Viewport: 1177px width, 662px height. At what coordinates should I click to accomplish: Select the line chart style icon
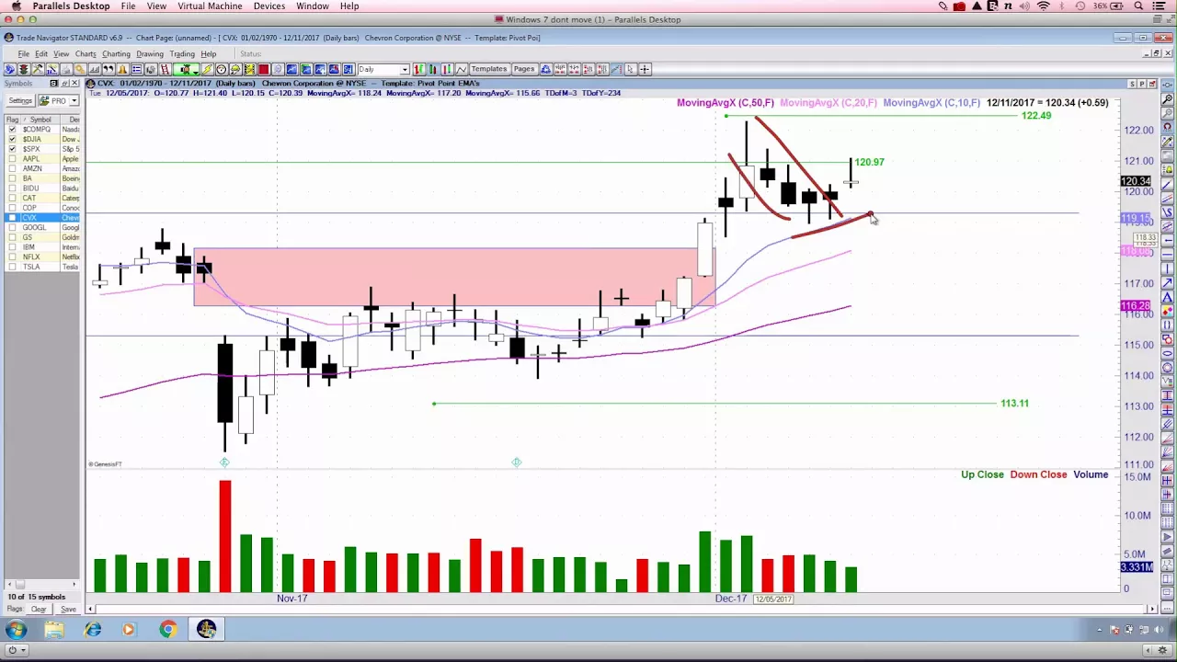[462, 69]
